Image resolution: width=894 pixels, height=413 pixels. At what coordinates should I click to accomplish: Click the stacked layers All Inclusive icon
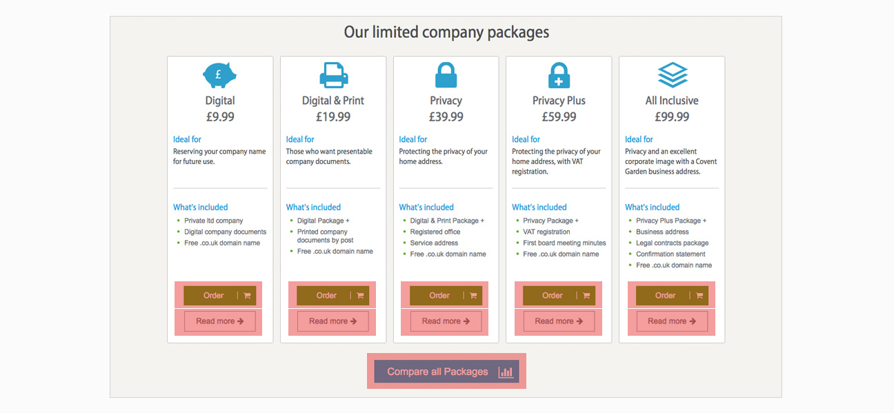point(673,74)
